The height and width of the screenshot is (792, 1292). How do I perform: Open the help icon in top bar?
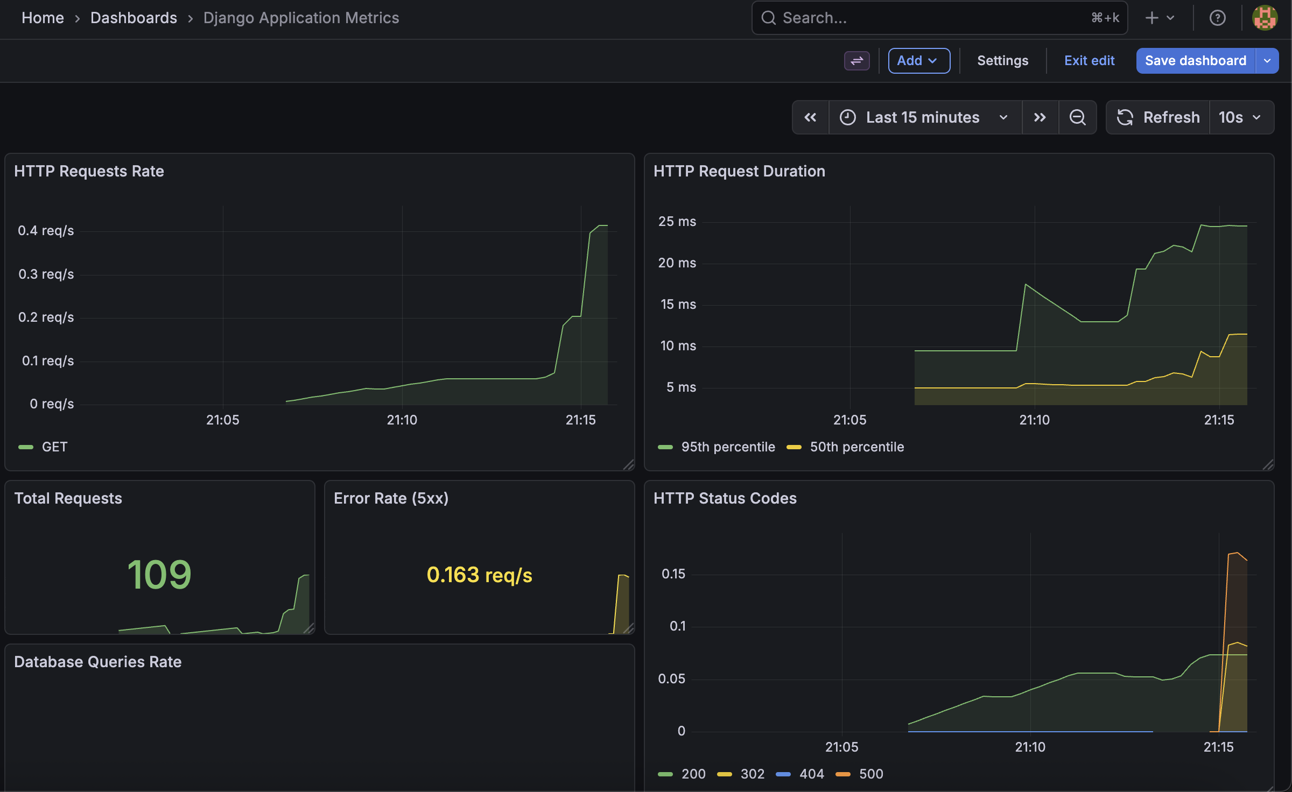tap(1217, 18)
